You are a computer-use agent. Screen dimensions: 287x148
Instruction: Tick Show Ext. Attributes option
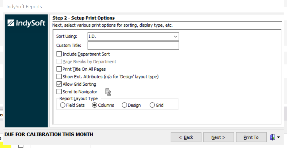(59, 77)
